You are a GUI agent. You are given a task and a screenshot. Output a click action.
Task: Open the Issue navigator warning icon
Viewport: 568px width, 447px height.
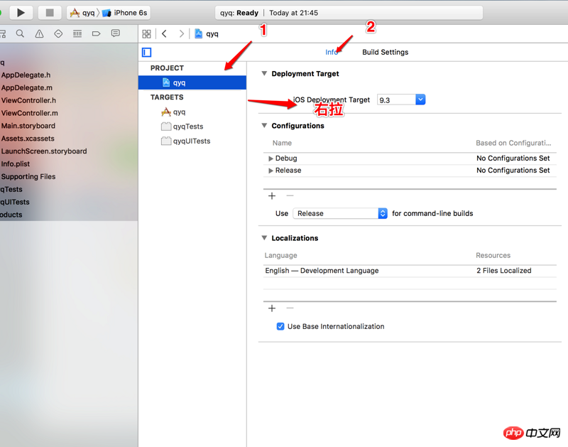tap(39, 33)
